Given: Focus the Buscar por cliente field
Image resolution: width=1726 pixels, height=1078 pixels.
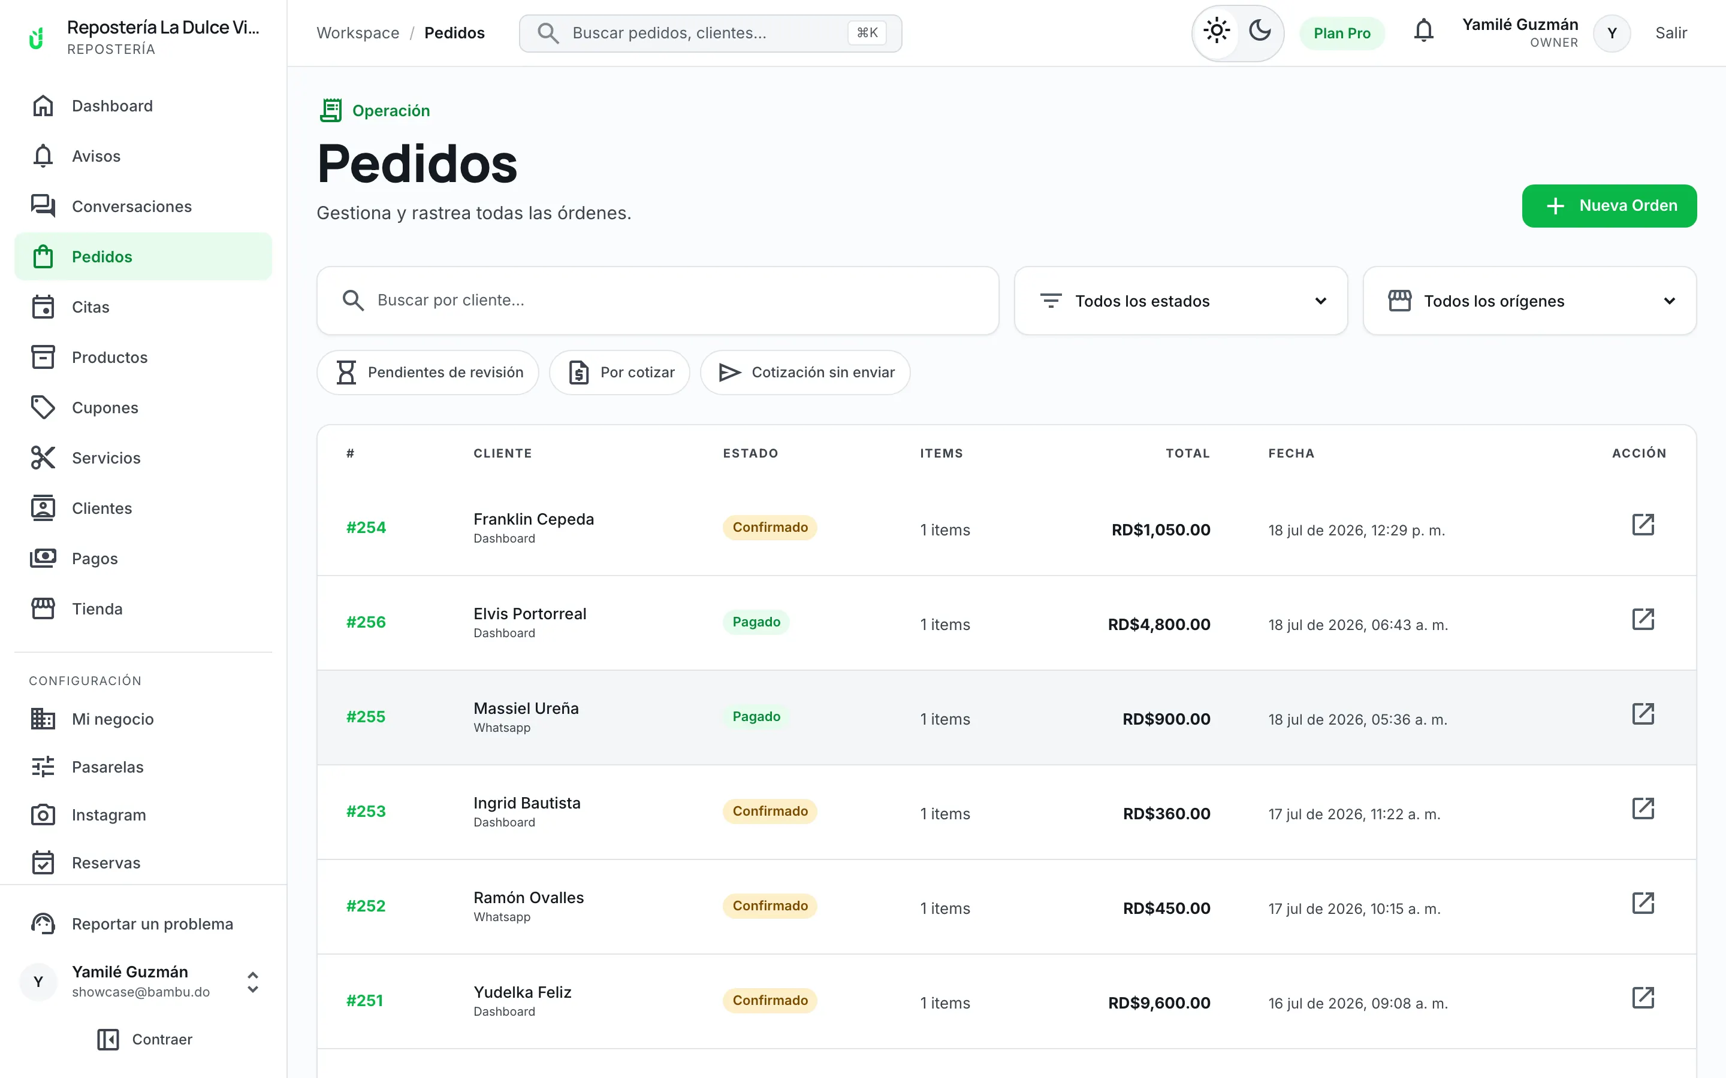Looking at the screenshot, I should 657,300.
